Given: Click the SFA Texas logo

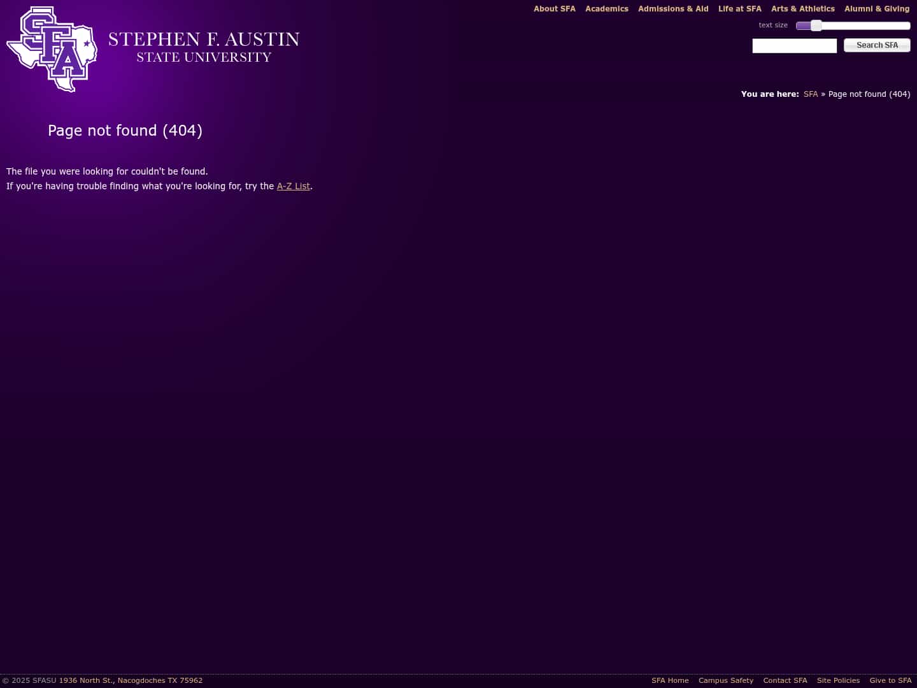Looking at the screenshot, I should [x=51, y=49].
